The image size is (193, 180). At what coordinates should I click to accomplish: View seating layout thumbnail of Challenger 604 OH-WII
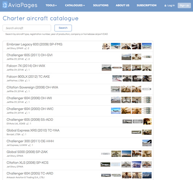tap(147, 100)
